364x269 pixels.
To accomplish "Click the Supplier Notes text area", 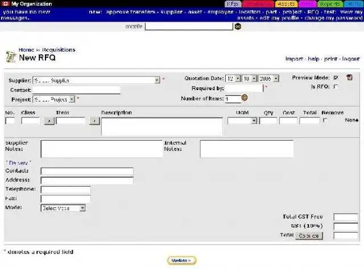I will (x=102, y=149).
